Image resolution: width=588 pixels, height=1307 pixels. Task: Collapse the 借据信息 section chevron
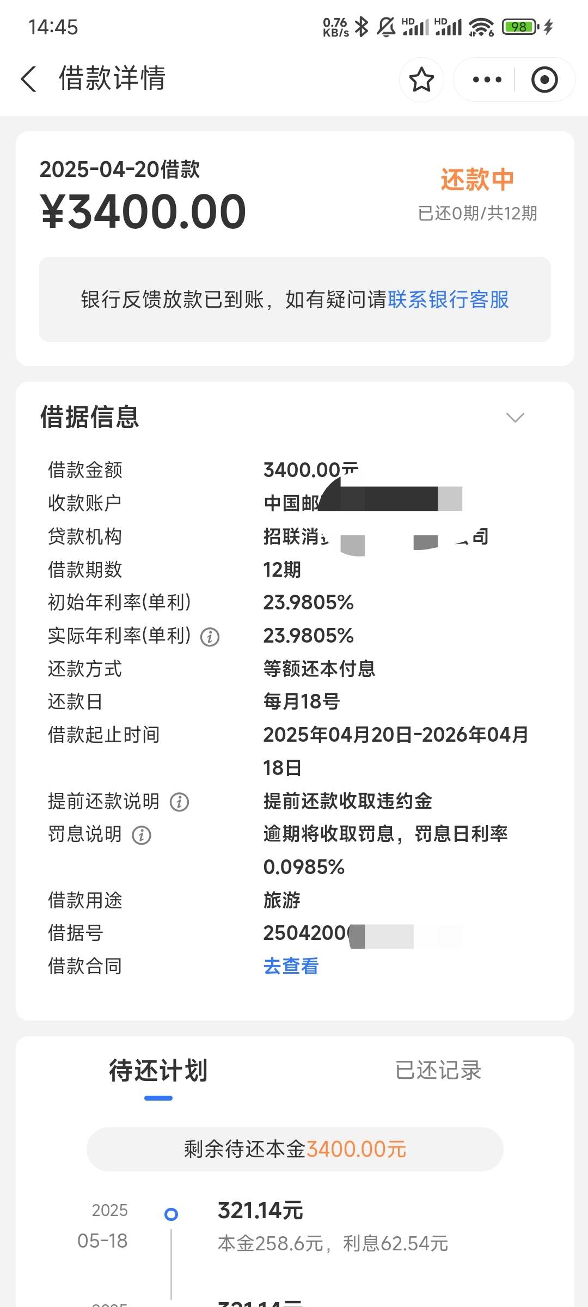pyautogui.click(x=515, y=417)
